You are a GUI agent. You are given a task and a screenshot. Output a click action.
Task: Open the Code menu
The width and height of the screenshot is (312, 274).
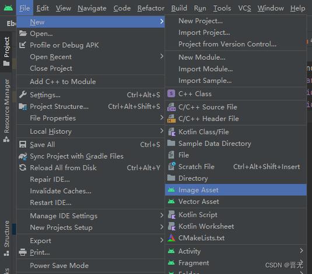[122, 8]
